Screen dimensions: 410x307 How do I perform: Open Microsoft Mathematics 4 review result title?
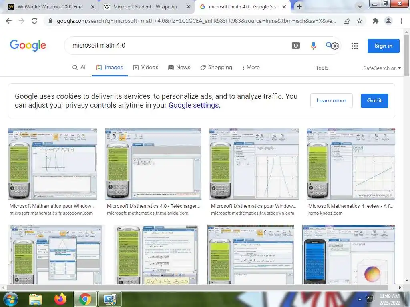pos(350,206)
